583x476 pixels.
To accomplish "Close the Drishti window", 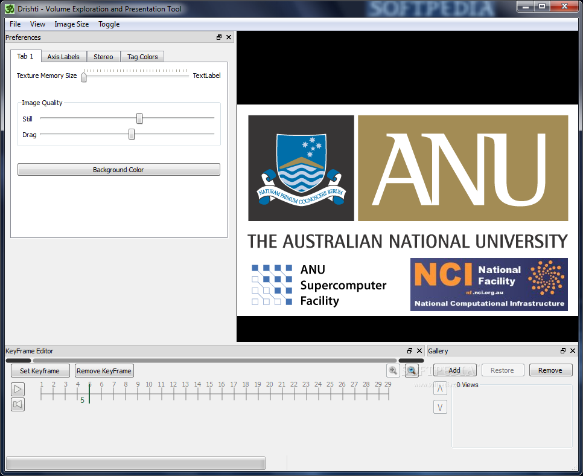I will click(564, 6).
